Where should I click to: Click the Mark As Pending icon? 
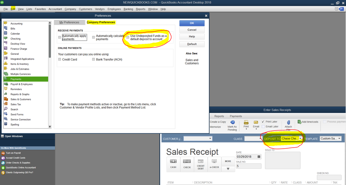(232, 122)
